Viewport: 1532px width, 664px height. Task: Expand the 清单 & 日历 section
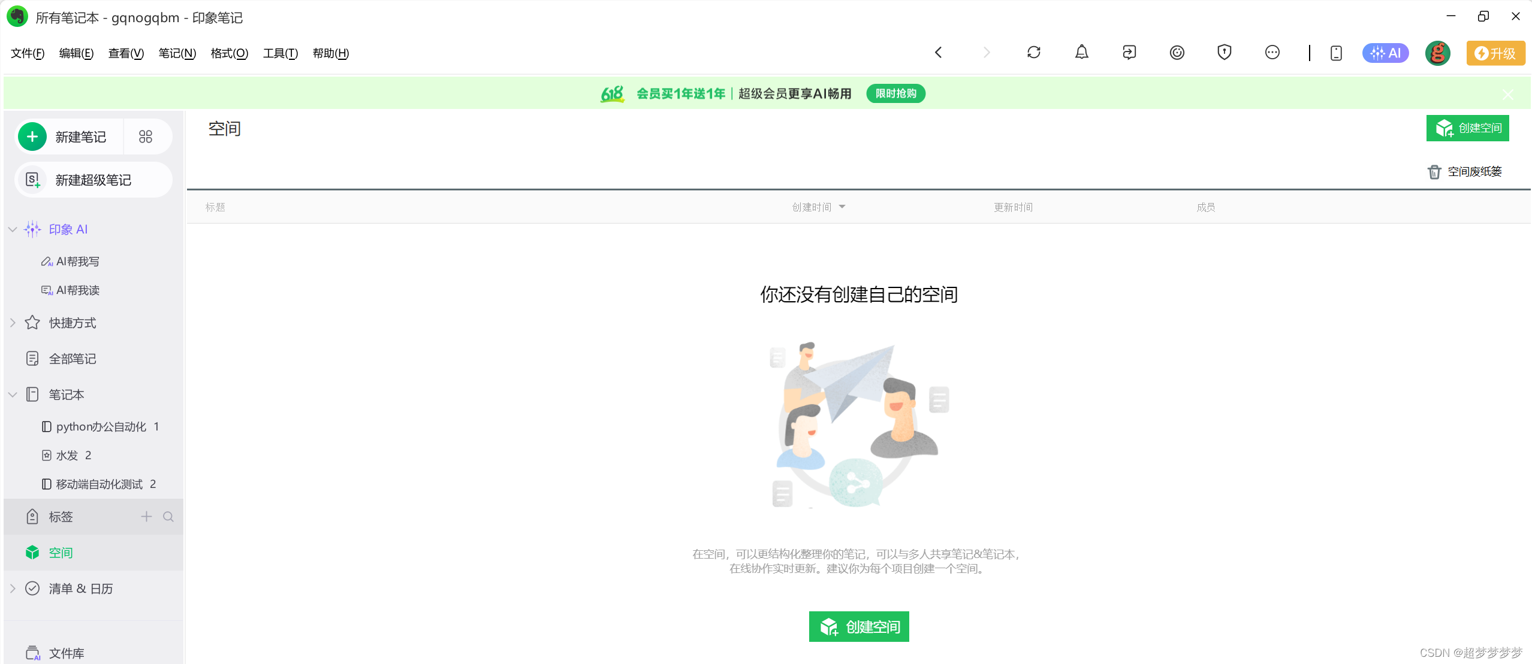click(13, 589)
